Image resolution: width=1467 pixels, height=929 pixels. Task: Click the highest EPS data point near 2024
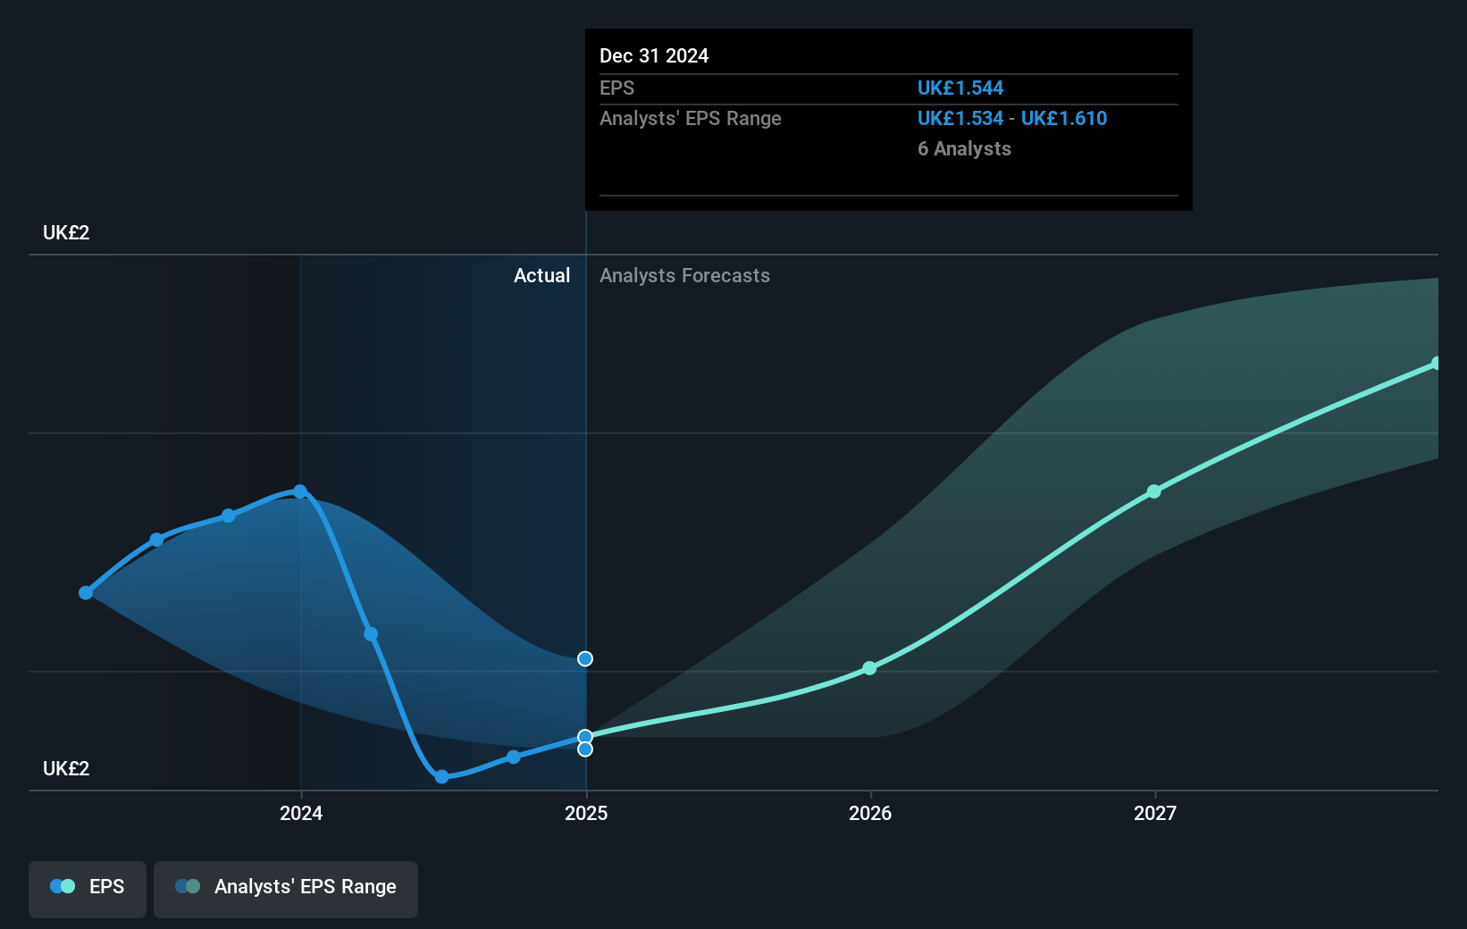point(300,491)
